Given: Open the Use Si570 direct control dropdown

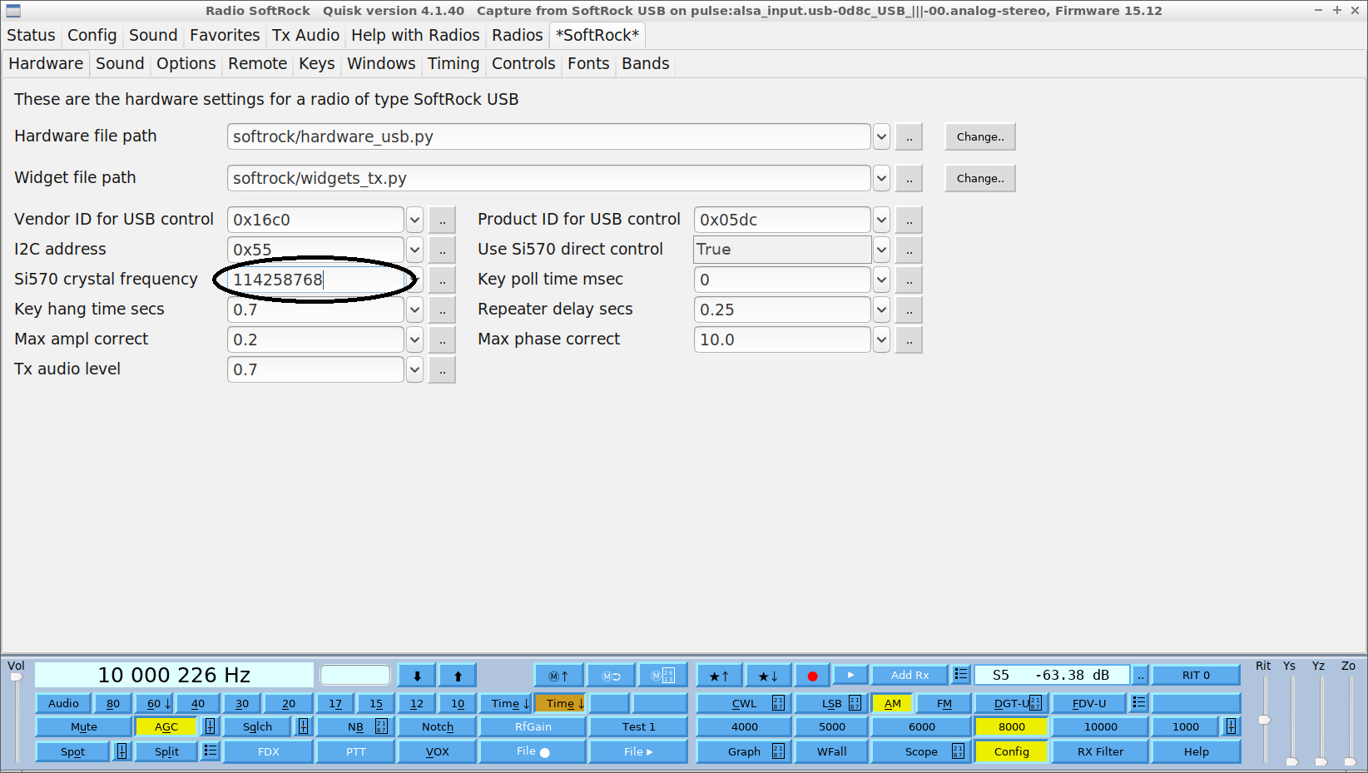Looking at the screenshot, I should click(x=881, y=250).
